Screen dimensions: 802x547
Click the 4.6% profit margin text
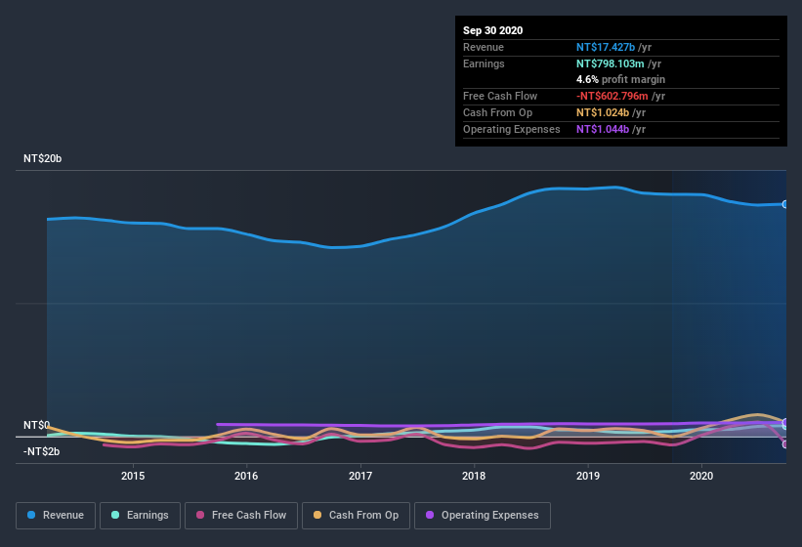pyautogui.click(x=620, y=79)
